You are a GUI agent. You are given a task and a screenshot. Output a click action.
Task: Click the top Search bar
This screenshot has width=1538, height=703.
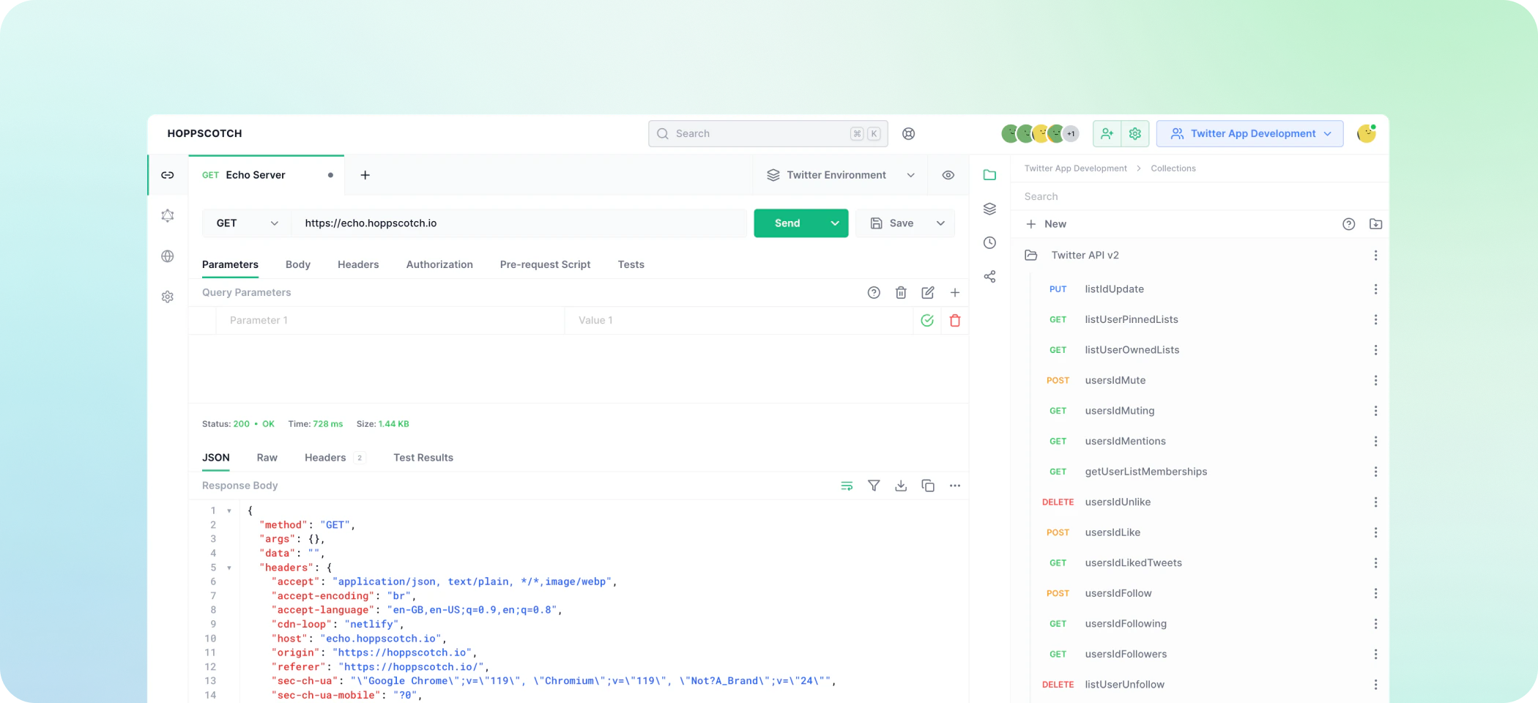[768, 133]
